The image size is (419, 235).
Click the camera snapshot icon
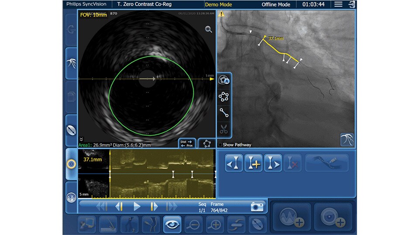tap(258, 206)
